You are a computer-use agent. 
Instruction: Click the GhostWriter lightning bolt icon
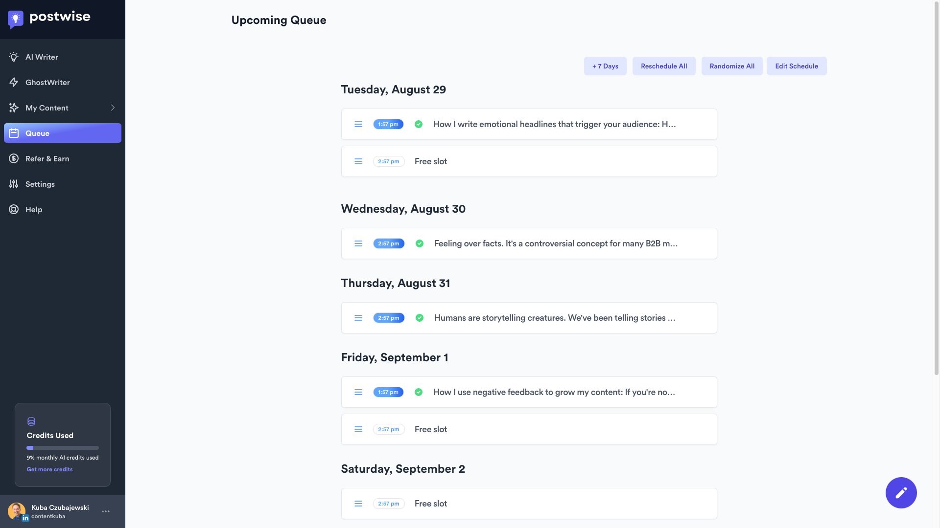pos(14,82)
